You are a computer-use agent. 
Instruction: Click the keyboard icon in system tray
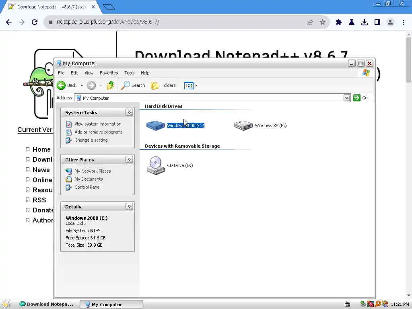tap(347, 304)
